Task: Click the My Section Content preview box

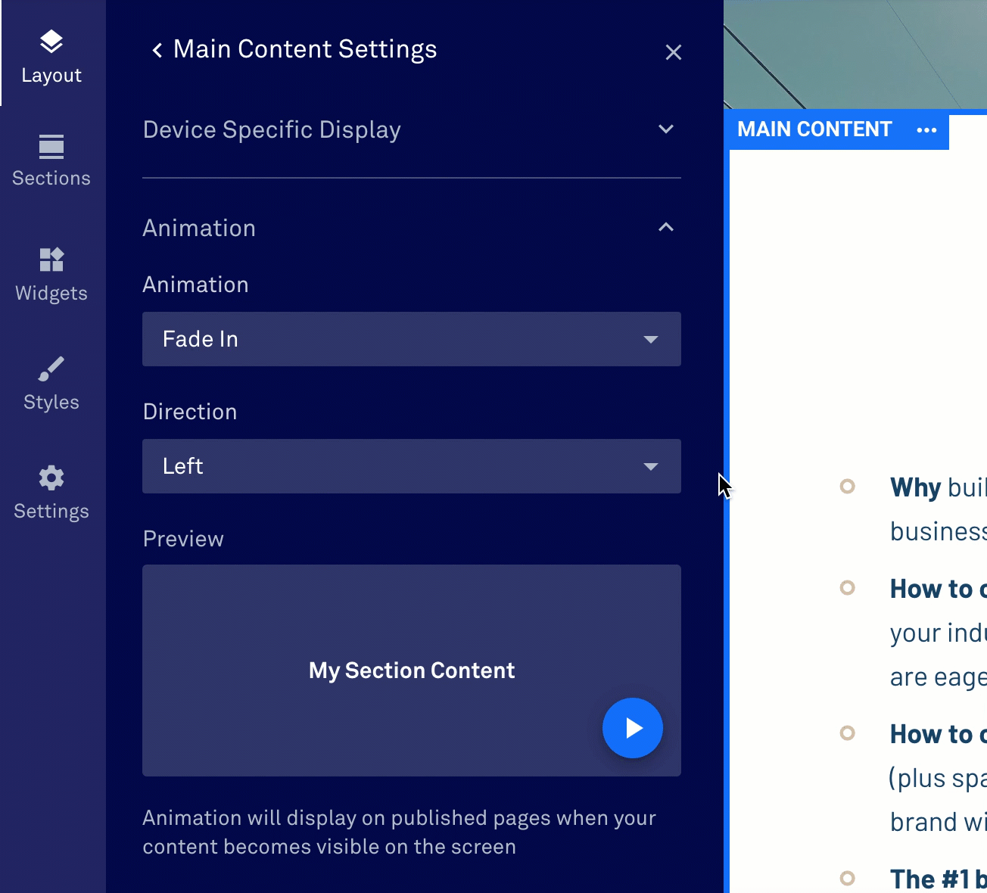Action: point(412,670)
